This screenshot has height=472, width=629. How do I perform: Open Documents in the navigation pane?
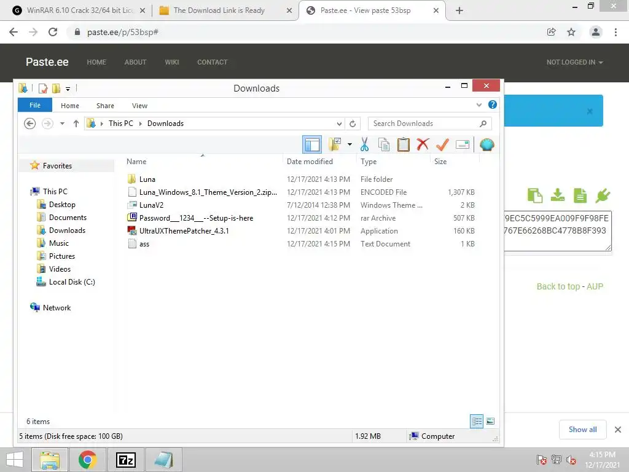pos(68,217)
